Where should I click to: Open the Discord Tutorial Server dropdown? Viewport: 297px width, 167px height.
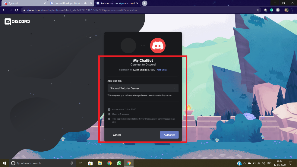click(x=143, y=88)
